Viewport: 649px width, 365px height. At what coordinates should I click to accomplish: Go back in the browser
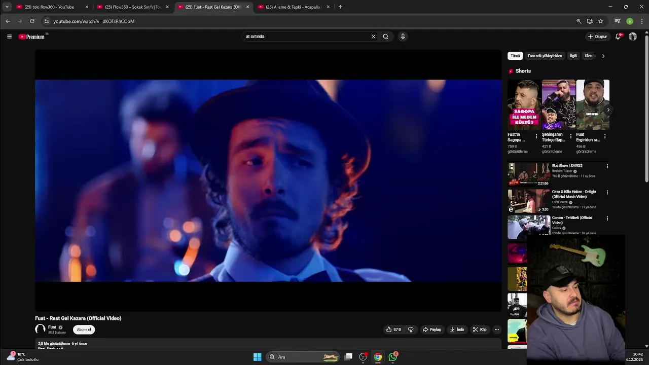tap(8, 21)
